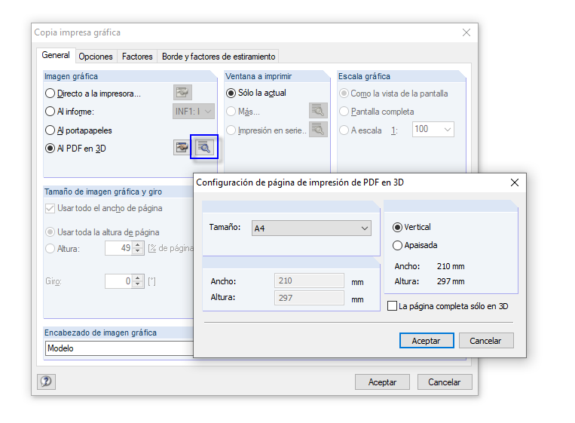Screen dimensions: 575x423
Task: Click the Modelo header text field
Action: (119, 348)
